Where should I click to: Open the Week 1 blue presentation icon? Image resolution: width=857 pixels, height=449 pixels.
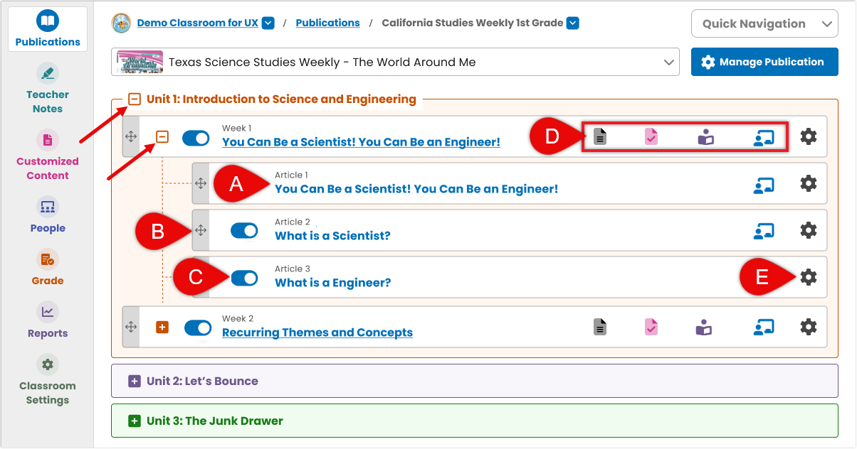[x=764, y=137]
